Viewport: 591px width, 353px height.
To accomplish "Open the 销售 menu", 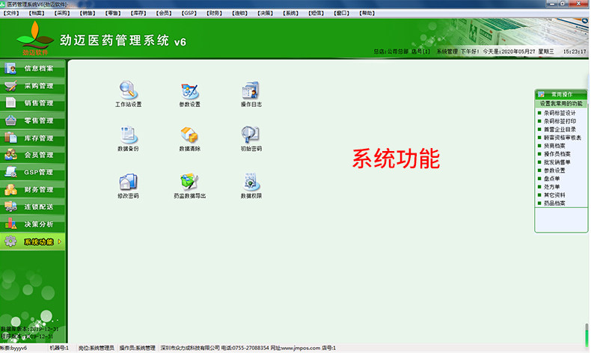I will (88, 13).
